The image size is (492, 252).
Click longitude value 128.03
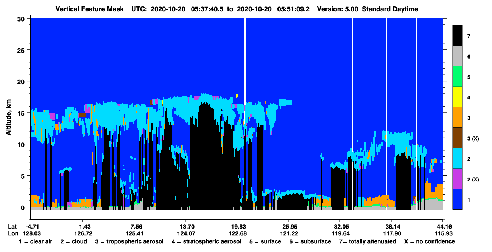pyautogui.click(x=32, y=233)
